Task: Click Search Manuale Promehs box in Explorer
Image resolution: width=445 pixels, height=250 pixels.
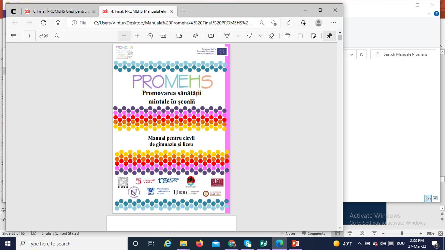Action: [x=403, y=54]
